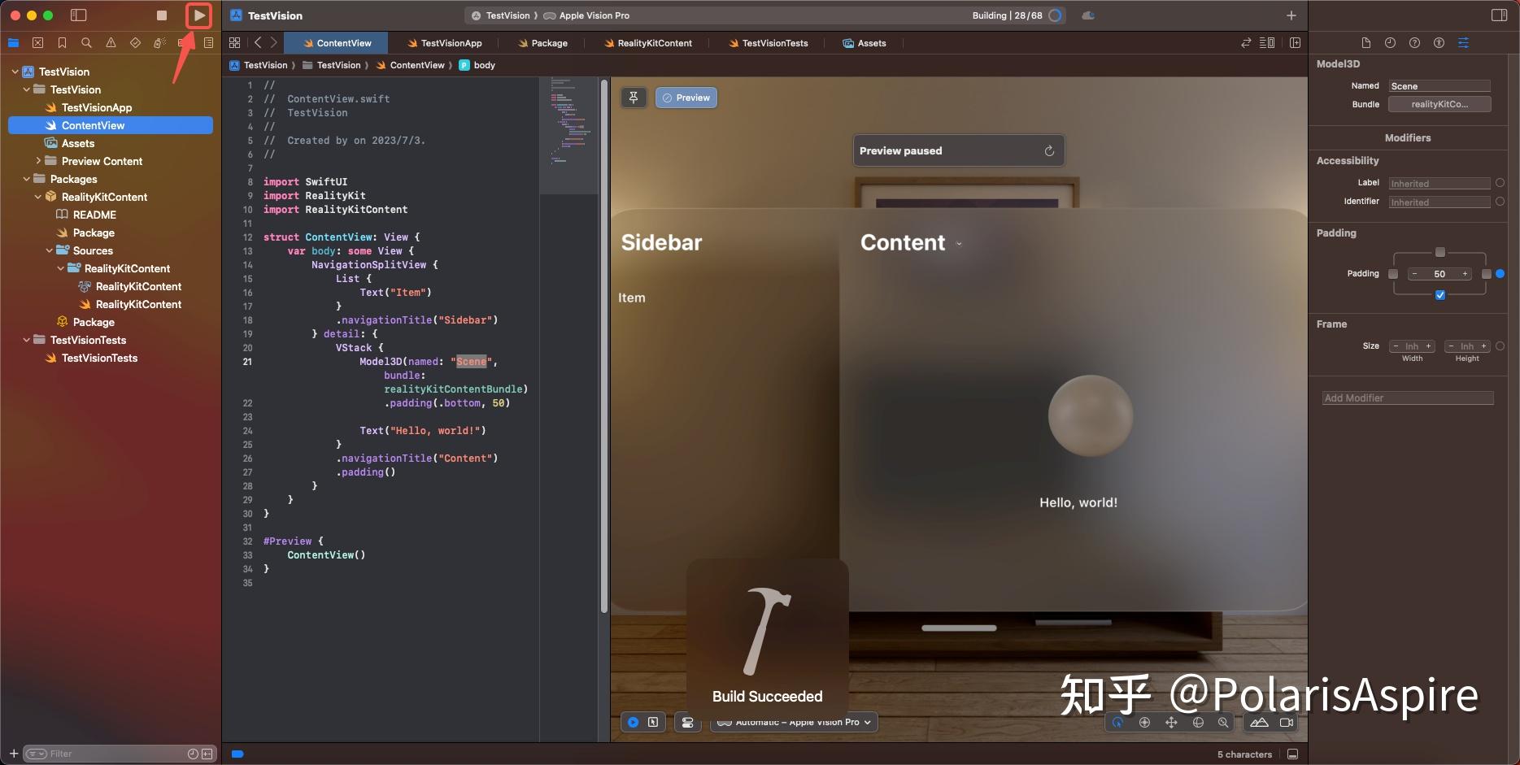Open the Quick Help inspector icon
Image resolution: width=1520 pixels, height=765 pixels.
tap(1414, 43)
